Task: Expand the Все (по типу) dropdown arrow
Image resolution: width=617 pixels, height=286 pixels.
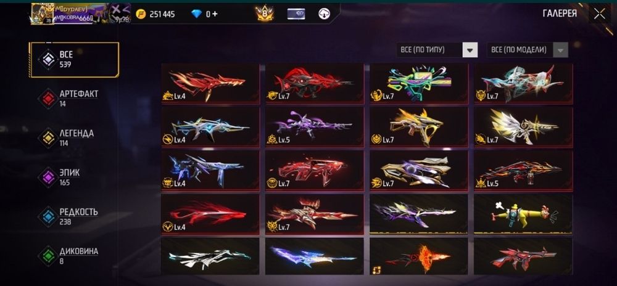Action: (x=470, y=50)
